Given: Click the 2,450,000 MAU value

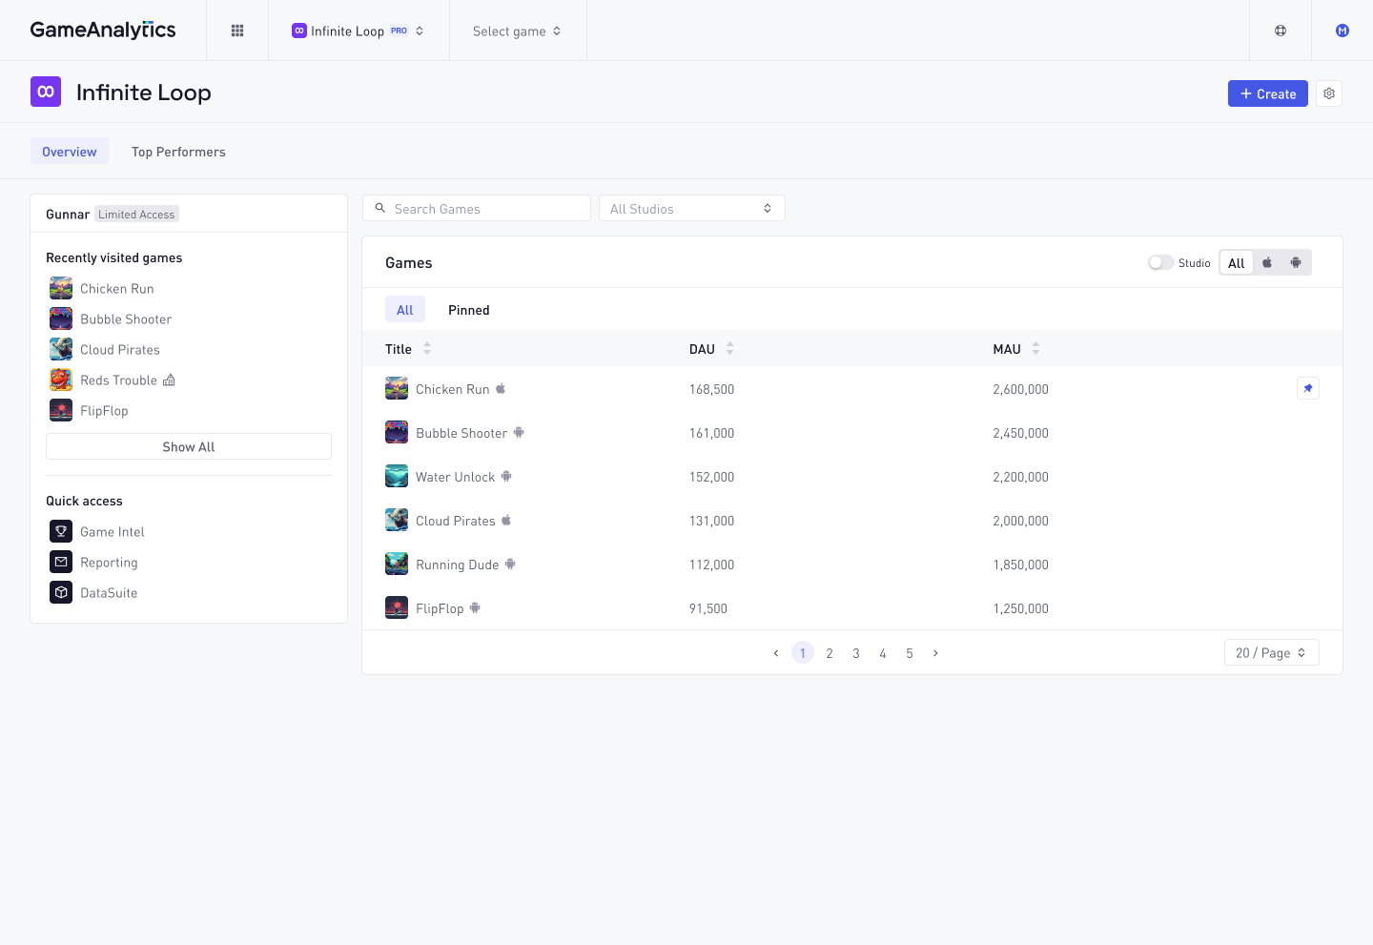Looking at the screenshot, I should tap(1020, 433).
